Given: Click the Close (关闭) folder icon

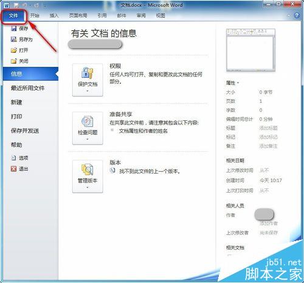Looking at the screenshot, I should 14,61.
